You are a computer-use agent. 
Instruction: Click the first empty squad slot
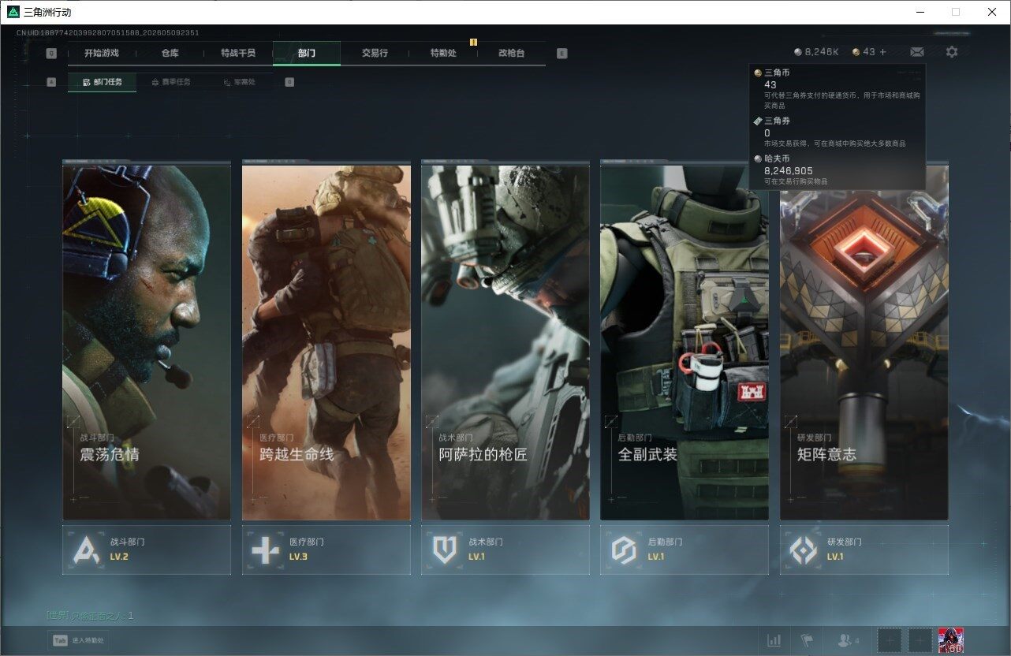(890, 640)
